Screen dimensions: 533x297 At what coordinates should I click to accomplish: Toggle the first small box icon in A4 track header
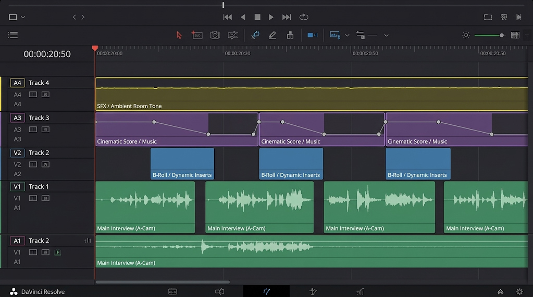pyautogui.click(x=33, y=94)
